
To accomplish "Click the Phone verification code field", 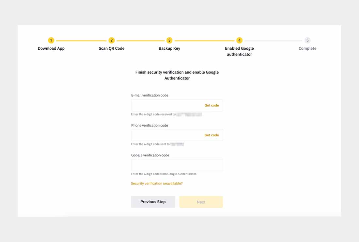I will click(x=177, y=135).
